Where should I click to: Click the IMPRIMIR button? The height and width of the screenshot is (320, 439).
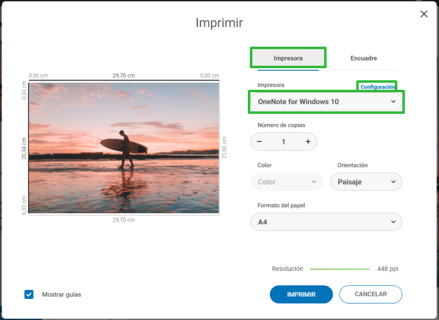(301, 294)
